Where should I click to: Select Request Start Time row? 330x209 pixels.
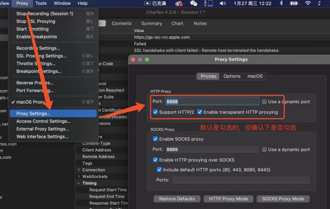pos(108,190)
